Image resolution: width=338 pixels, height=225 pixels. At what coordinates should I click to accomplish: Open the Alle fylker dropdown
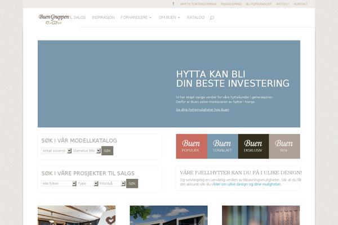coord(59,183)
